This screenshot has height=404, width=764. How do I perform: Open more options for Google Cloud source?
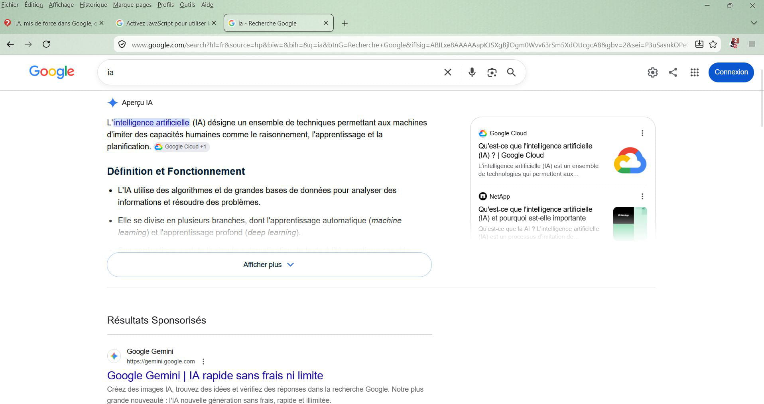[642, 133]
